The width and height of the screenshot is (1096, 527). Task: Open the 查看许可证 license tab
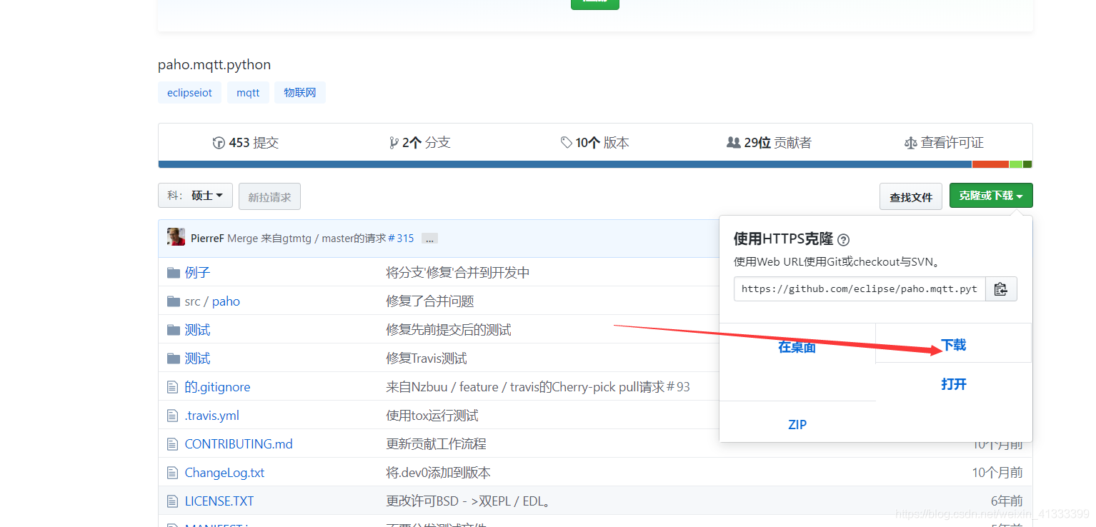tap(944, 143)
